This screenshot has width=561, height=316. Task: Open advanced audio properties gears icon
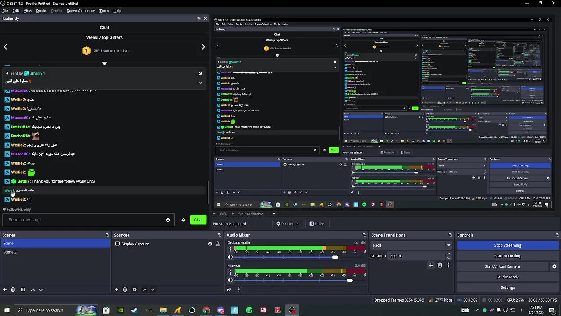pyautogui.click(x=229, y=290)
